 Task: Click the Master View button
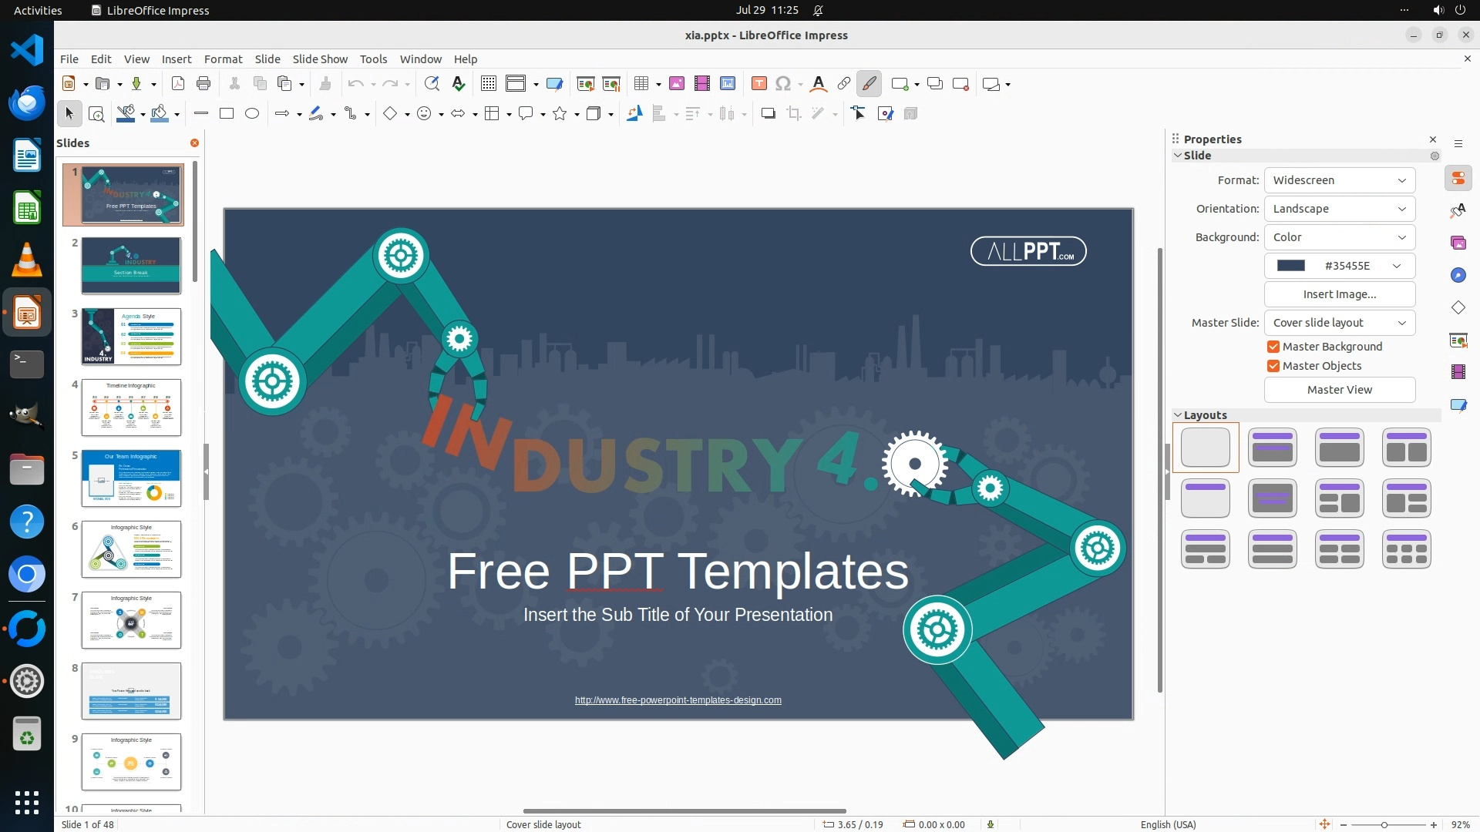pyautogui.click(x=1339, y=390)
